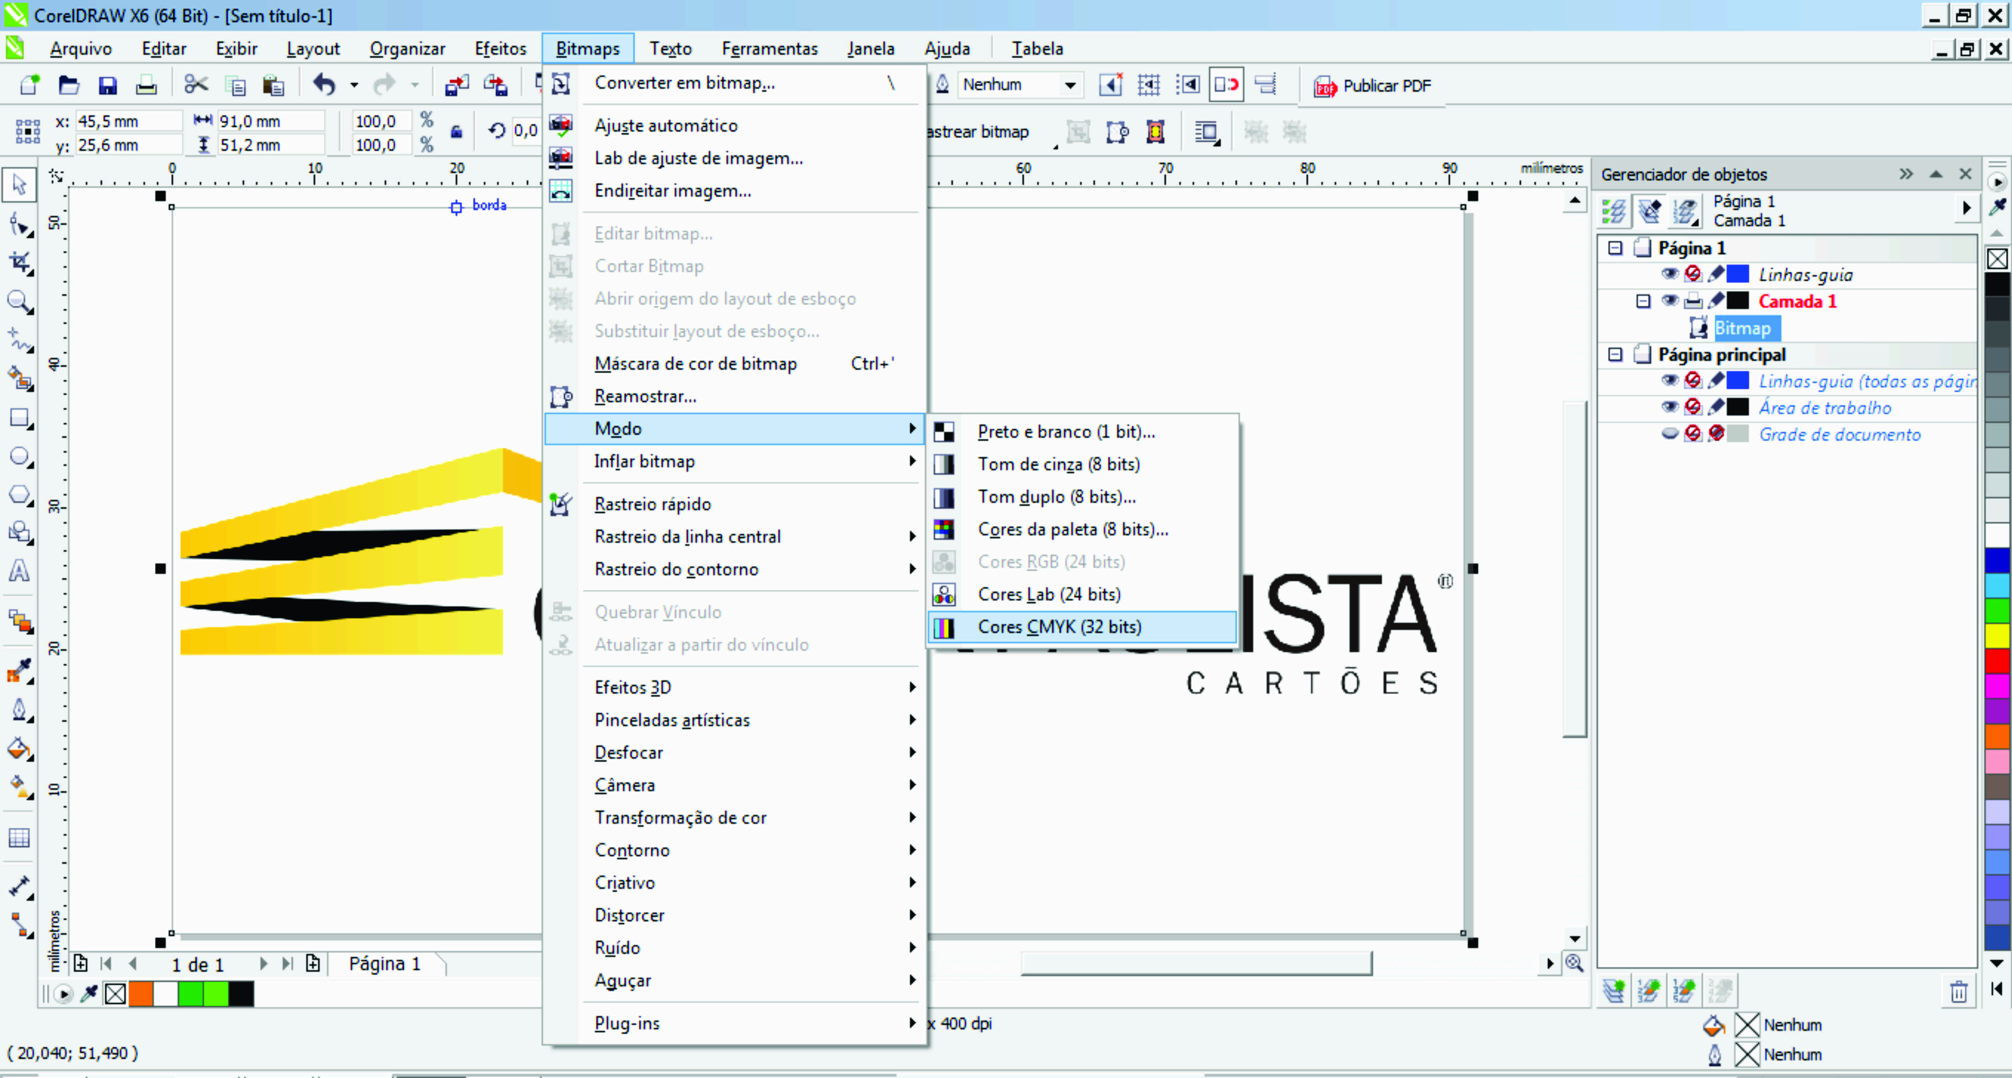Toggle visibility eye of Linhas-guia (todas as páginas)
Viewport: 2012px width, 1078px height.
1670,380
